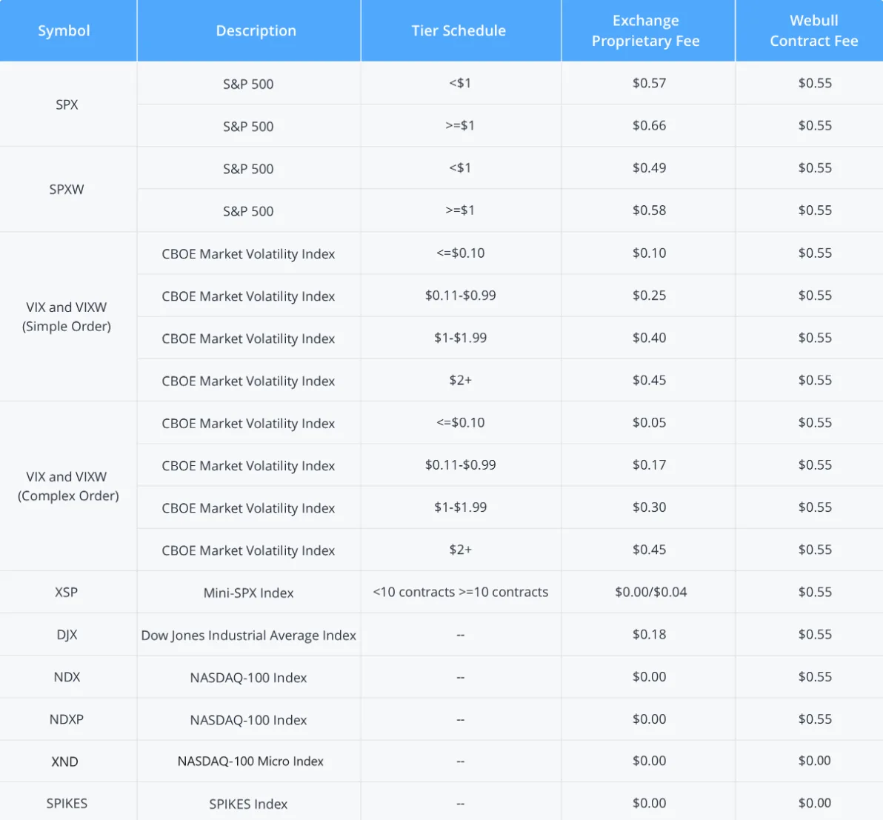The image size is (883, 820).
Task: Click the Webull fee $0.55 in DJX row
Action: point(815,634)
